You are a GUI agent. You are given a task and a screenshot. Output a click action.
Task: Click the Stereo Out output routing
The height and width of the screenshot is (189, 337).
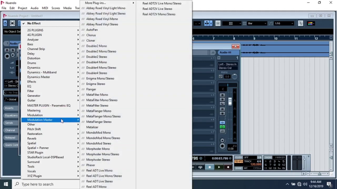click(227, 68)
